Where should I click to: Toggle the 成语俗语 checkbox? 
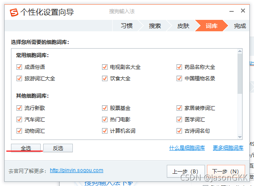19,67
